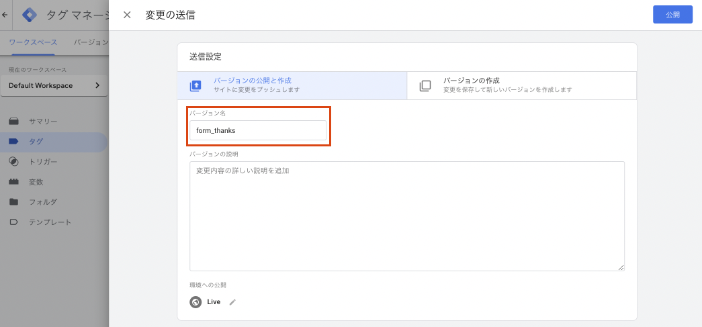
Task: Focus the バージョン名 field containing form_thanks
Action: 258,131
